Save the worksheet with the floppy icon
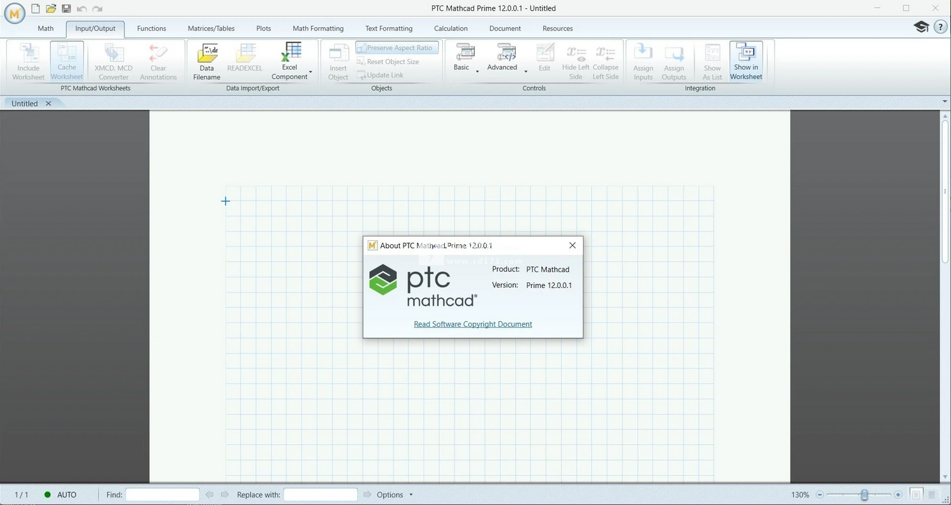951x505 pixels. pyautogui.click(x=66, y=9)
